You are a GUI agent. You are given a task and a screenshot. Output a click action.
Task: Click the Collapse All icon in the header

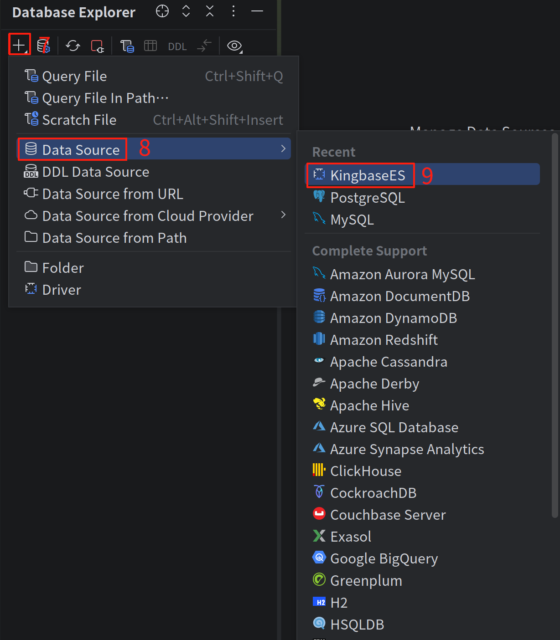210,11
